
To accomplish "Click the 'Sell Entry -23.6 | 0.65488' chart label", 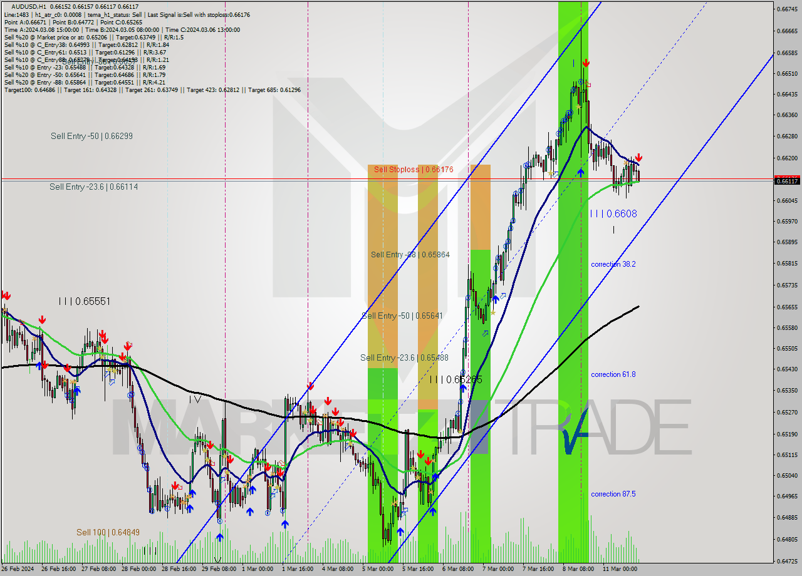I will (x=404, y=357).
